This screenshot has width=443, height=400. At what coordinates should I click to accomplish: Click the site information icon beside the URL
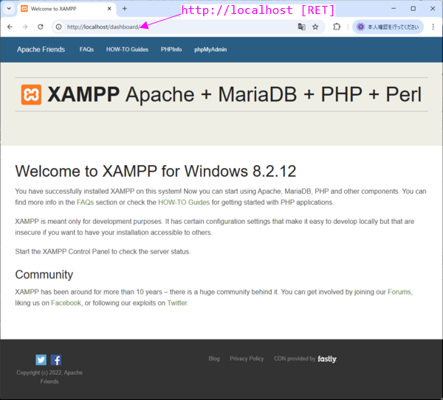(x=58, y=27)
